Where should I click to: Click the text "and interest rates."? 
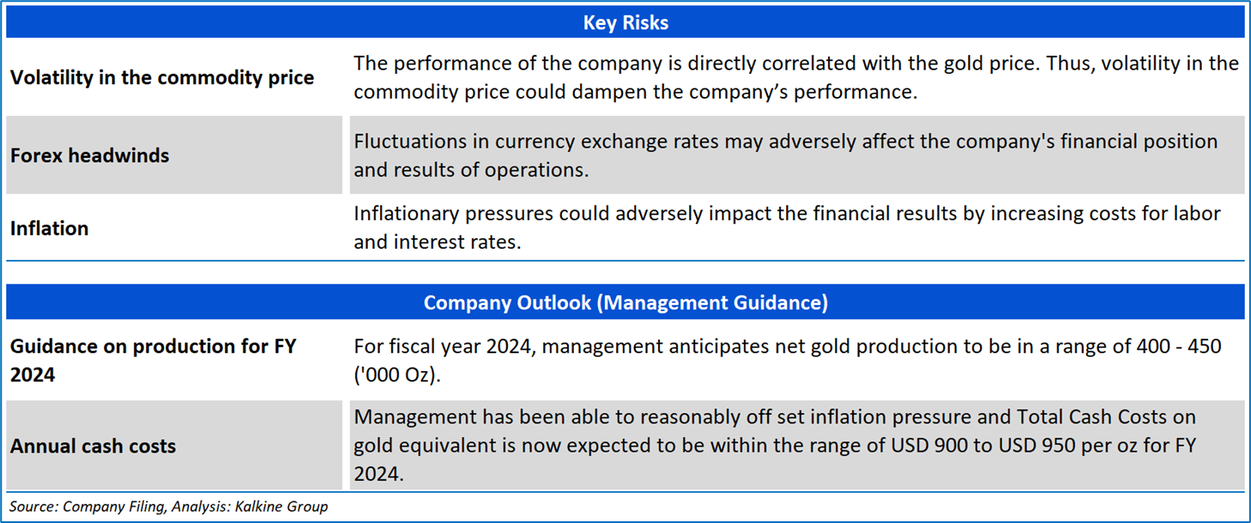point(438,242)
